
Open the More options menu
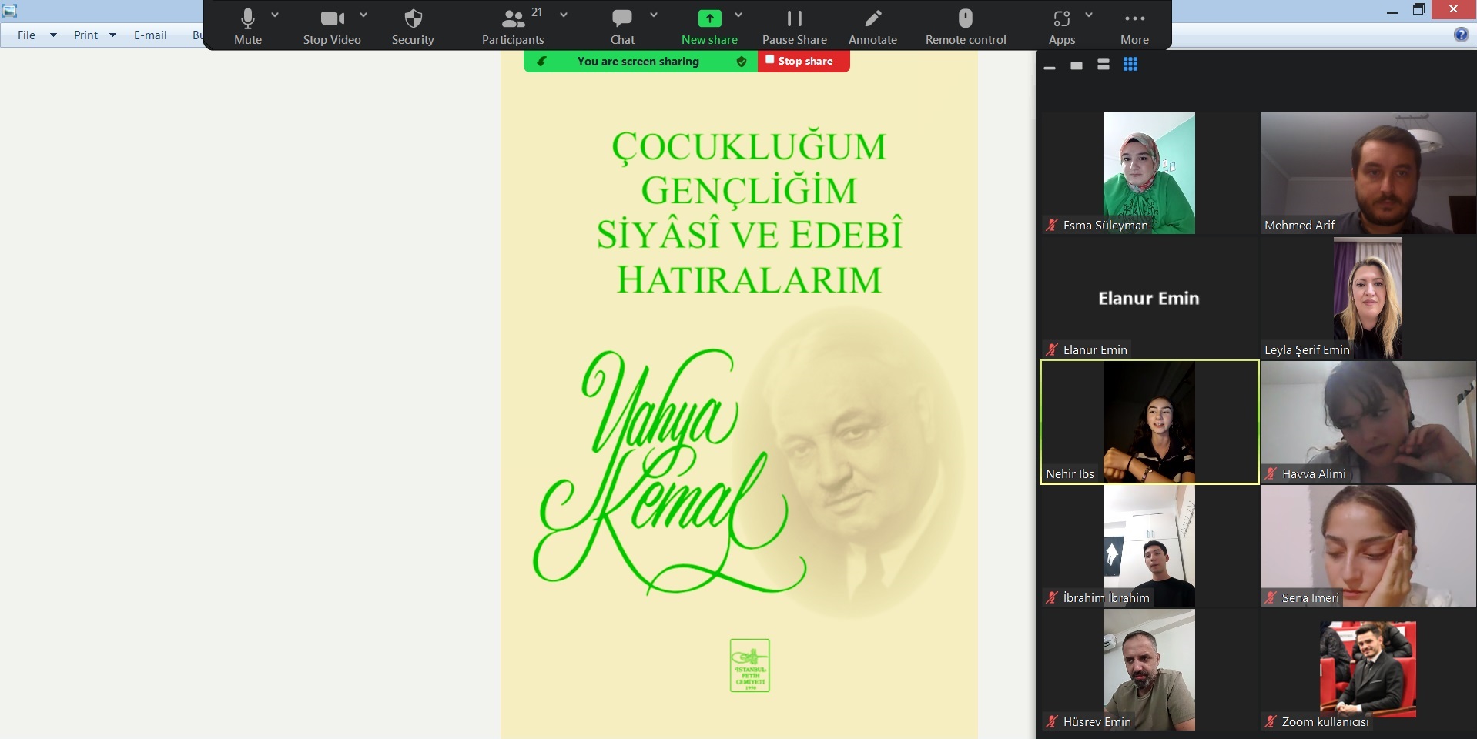pos(1134,26)
